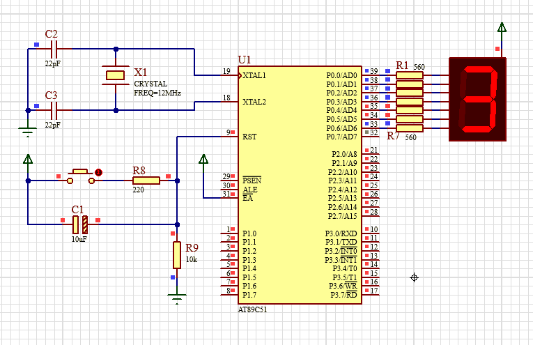533x345 pixels.
Task: Click pin number 19
Action: (226, 71)
